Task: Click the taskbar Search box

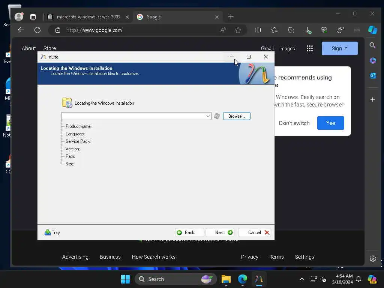Action: point(175,279)
